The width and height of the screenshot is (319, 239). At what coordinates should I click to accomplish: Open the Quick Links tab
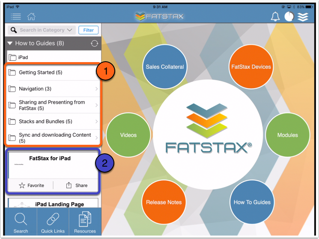[53, 222]
